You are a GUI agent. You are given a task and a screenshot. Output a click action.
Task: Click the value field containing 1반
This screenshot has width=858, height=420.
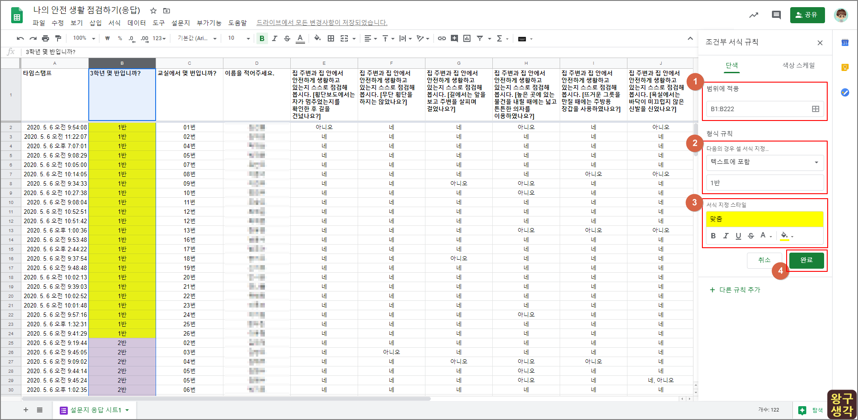(764, 183)
